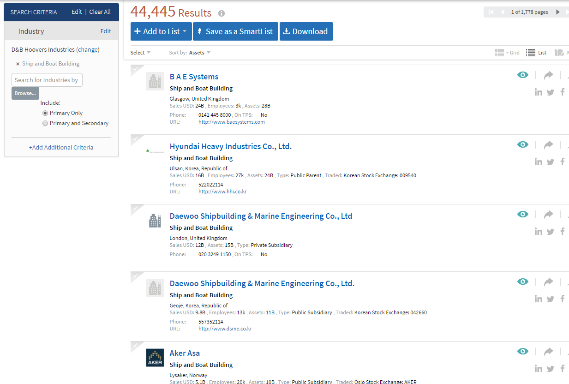569x384 pixels.
Task: Remove Ship and Boat Building filter
Action: pos(18,64)
